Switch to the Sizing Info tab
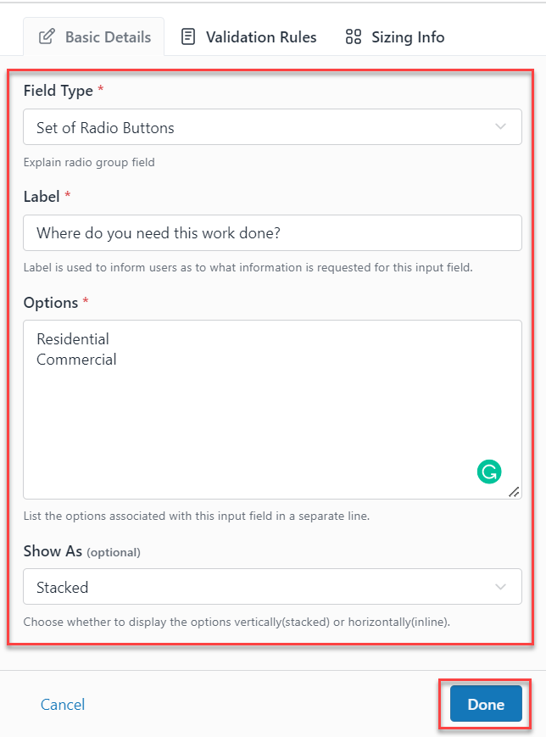 click(x=393, y=36)
